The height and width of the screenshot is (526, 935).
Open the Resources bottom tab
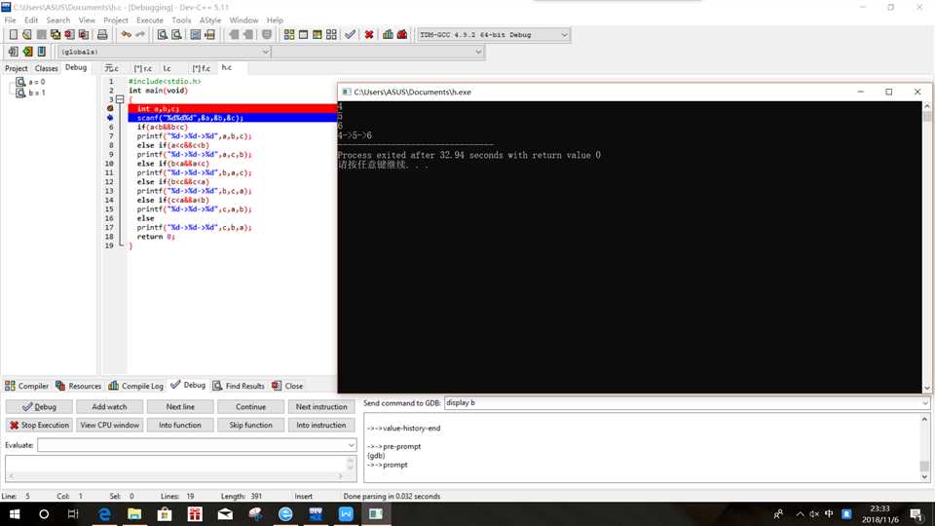pos(79,386)
